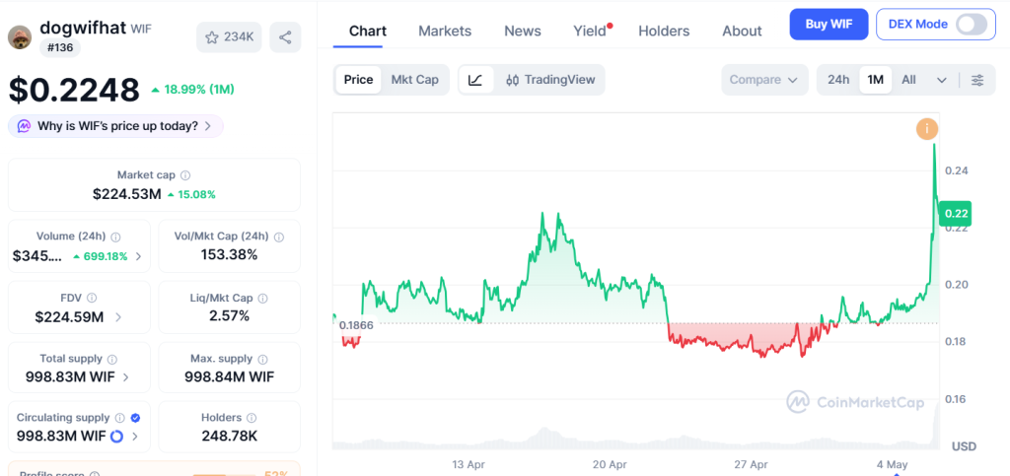Click circulating supply ring chart icon
1010x476 pixels.
click(x=116, y=437)
